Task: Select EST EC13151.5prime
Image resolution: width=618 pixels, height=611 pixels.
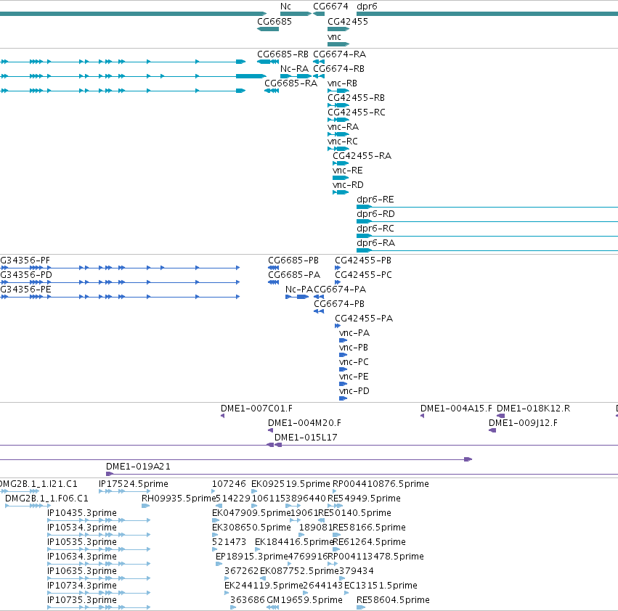Action: click(x=381, y=586)
